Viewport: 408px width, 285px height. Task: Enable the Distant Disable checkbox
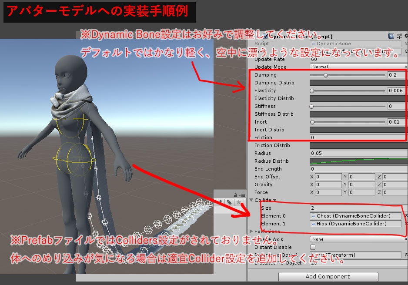pos(313,247)
